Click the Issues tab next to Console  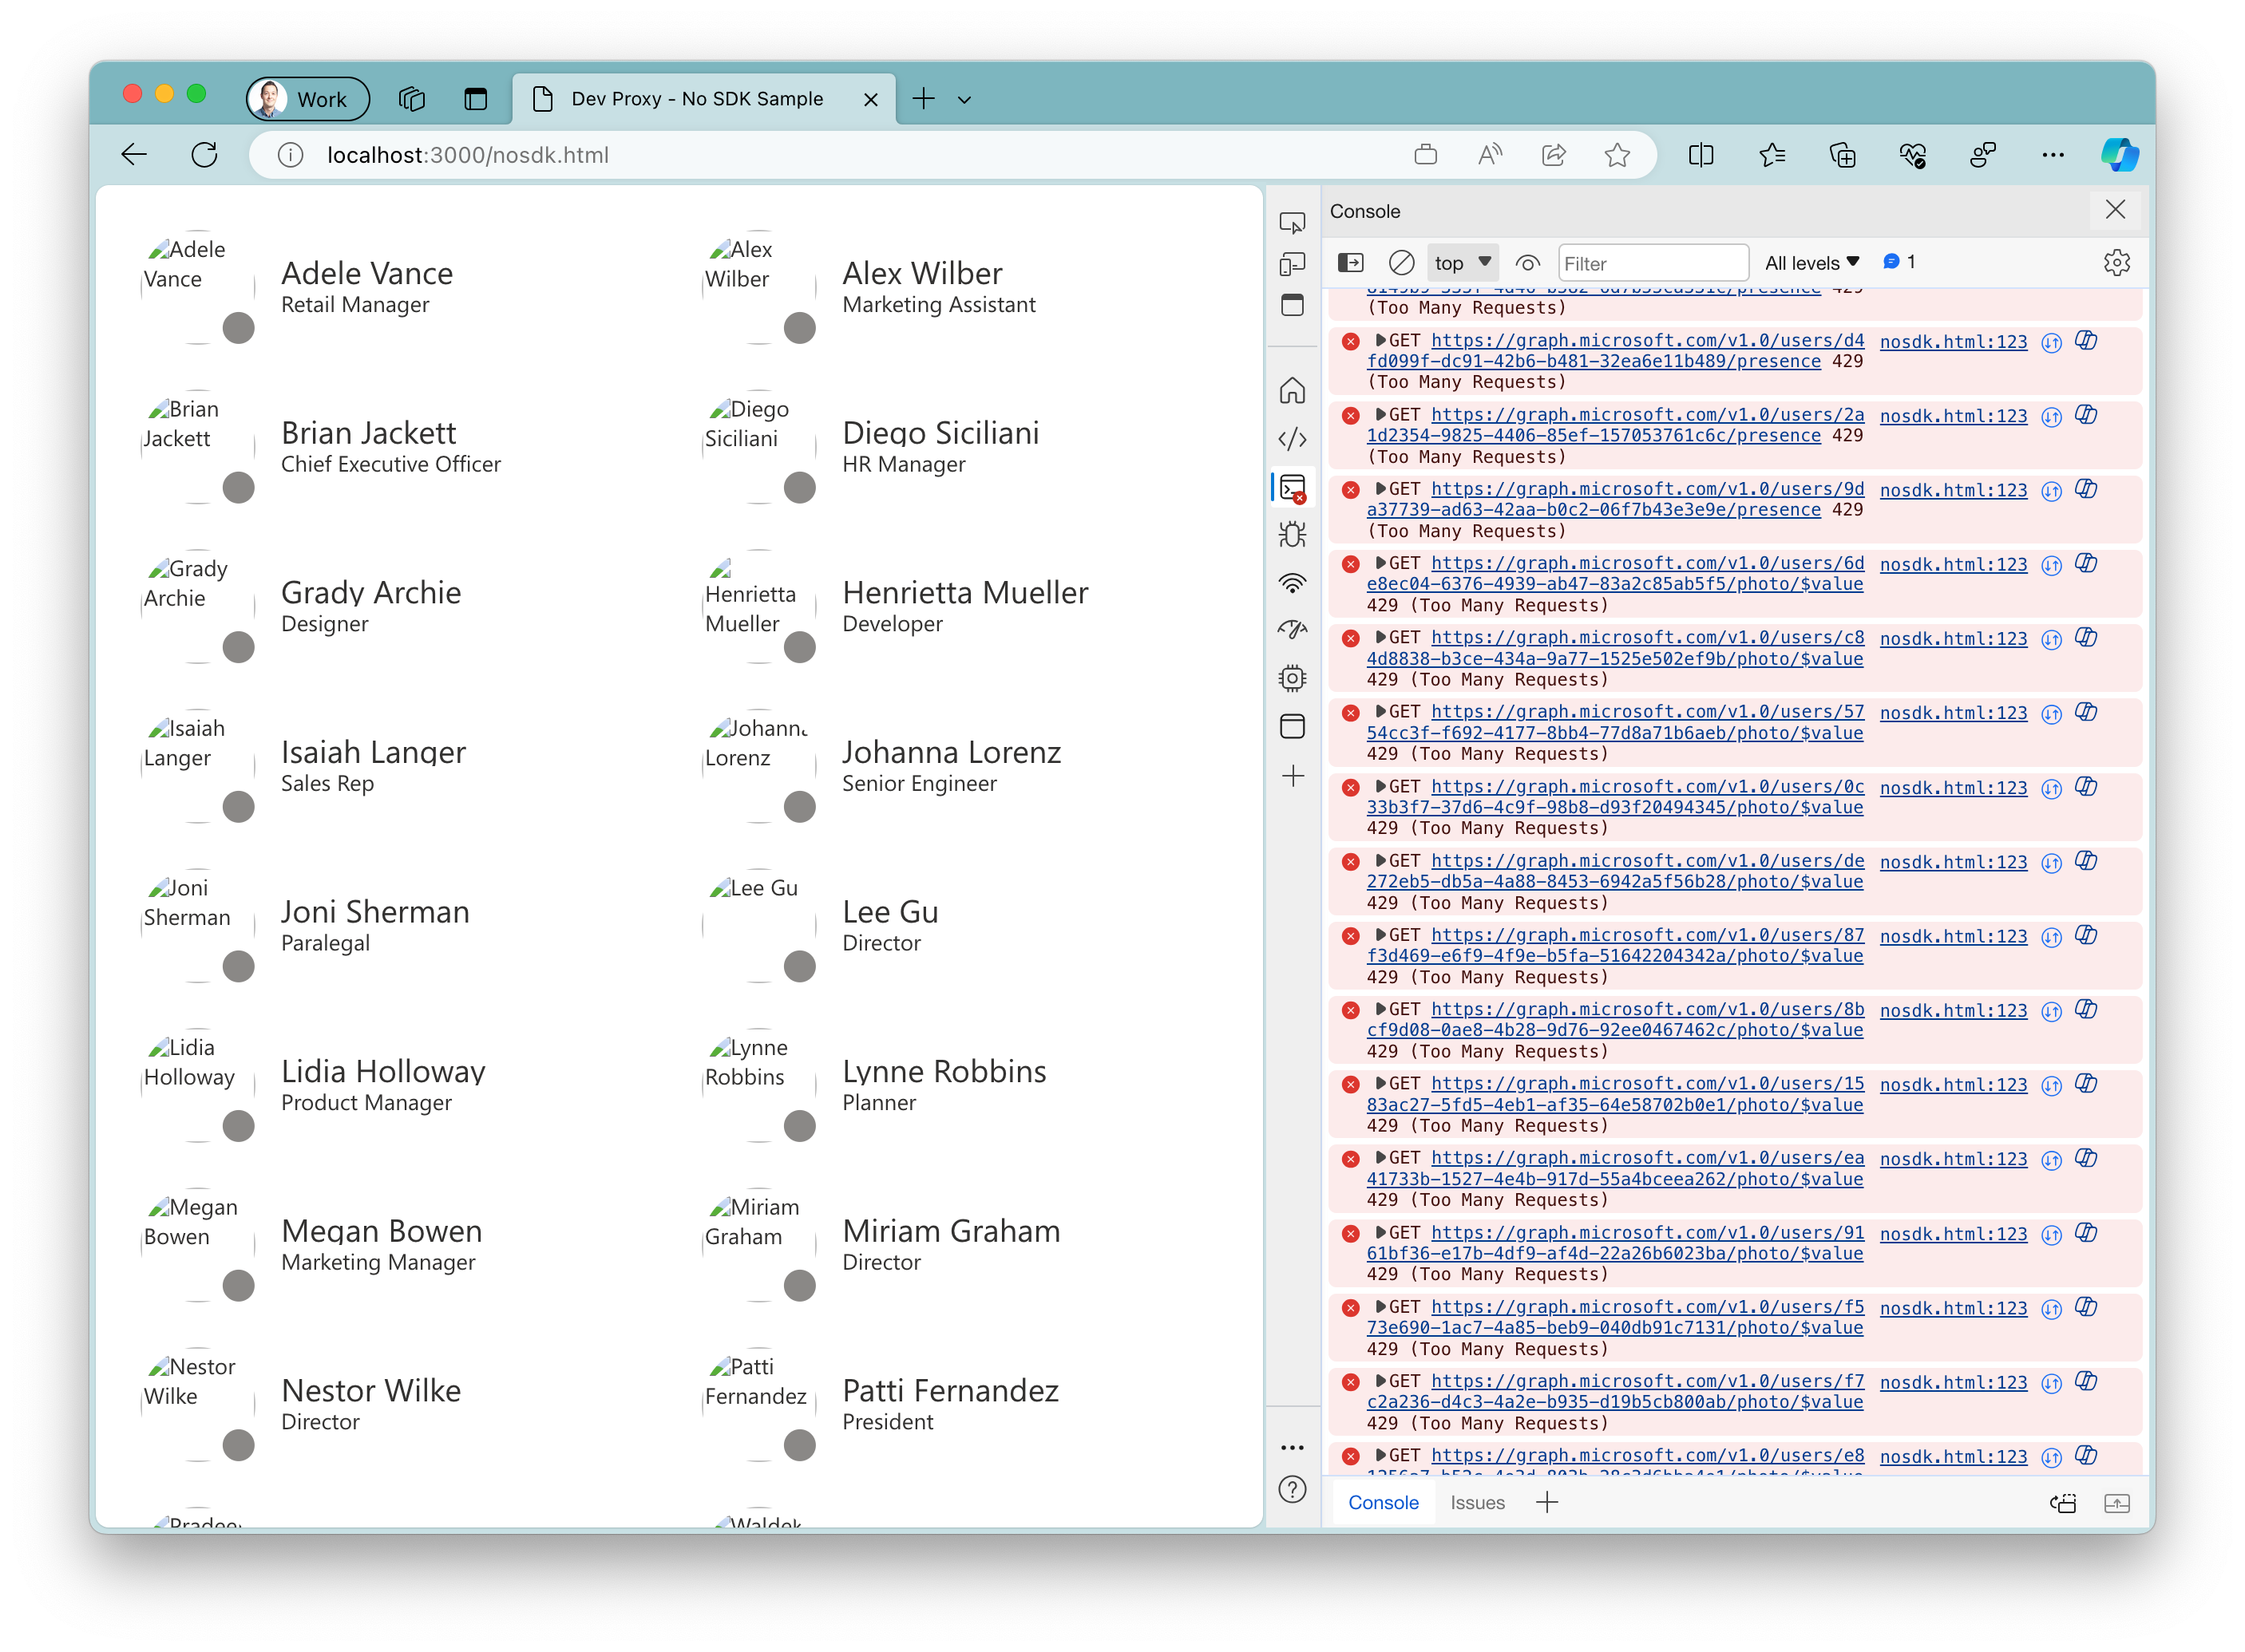point(1476,1502)
